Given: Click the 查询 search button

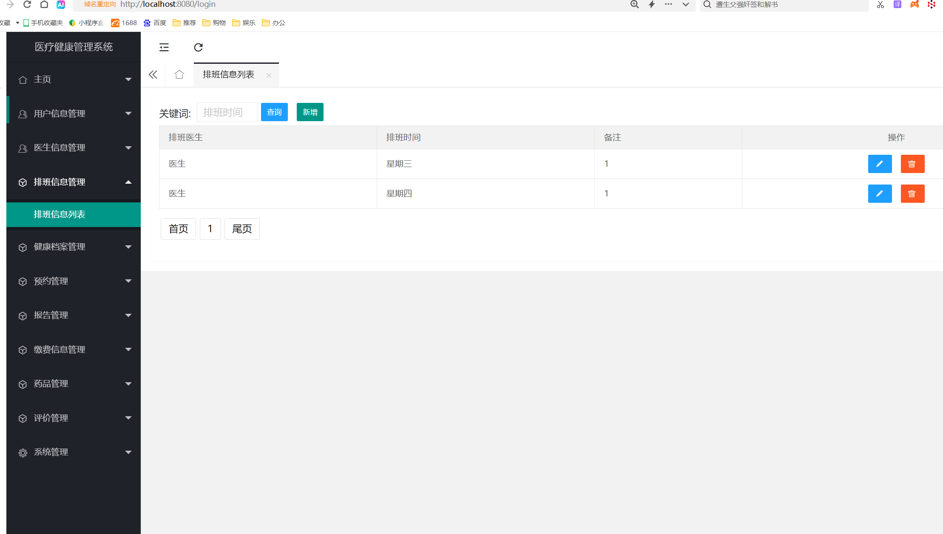Looking at the screenshot, I should coord(274,112).
